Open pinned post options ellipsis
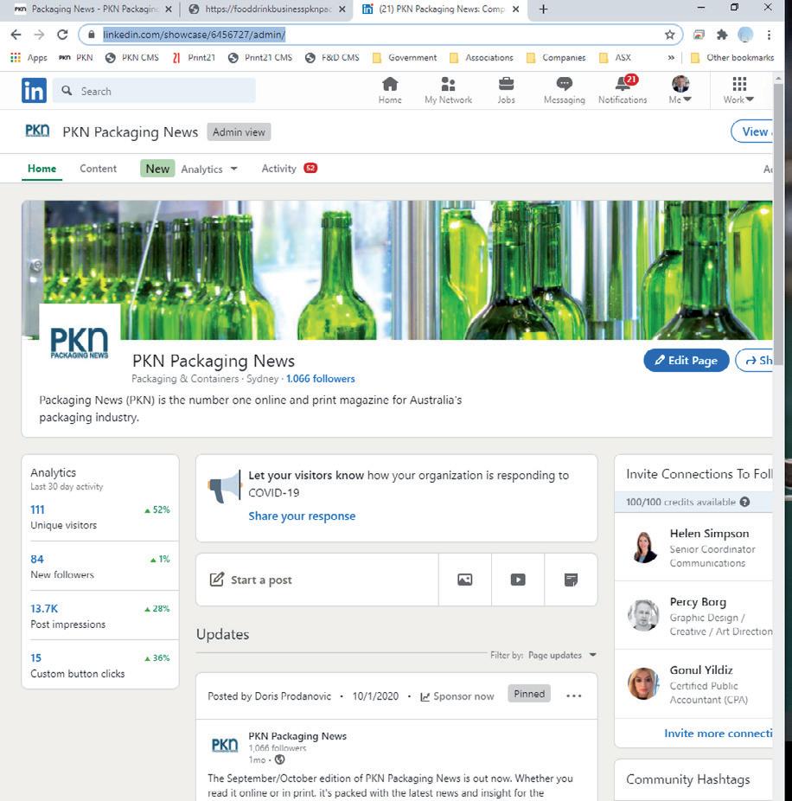This screenshot has width=792, height=801. (573, 695)
